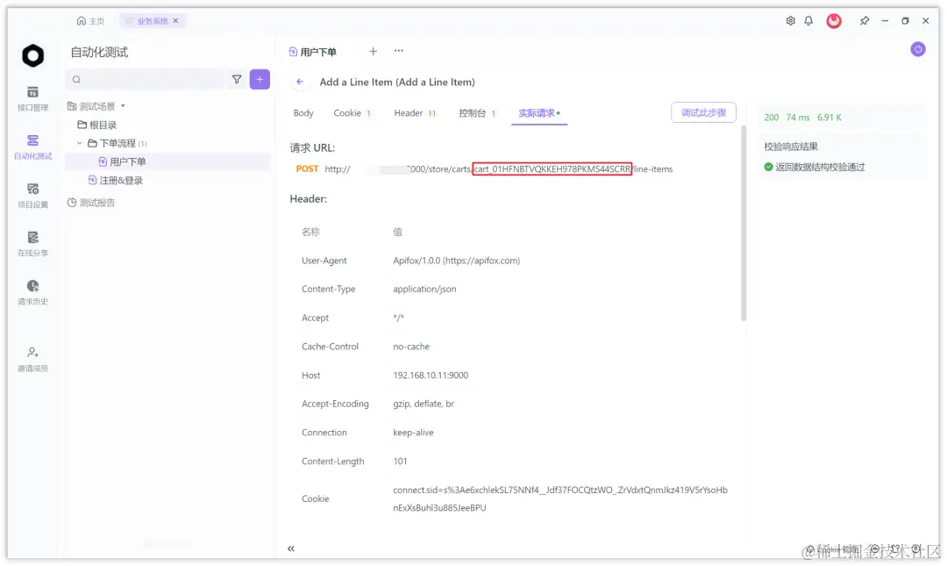The image size is (947, 566).
Task: Click the no-cache Cache-Control value
Action: pos(411,347)
